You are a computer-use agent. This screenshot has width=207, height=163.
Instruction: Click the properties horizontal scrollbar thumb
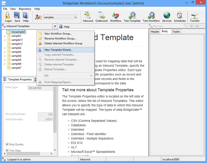(x=23, y=153)
